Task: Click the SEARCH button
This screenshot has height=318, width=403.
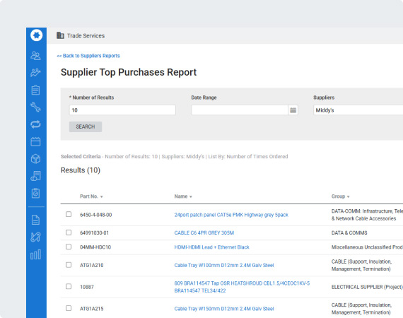Action: click(x=86, y=126)
